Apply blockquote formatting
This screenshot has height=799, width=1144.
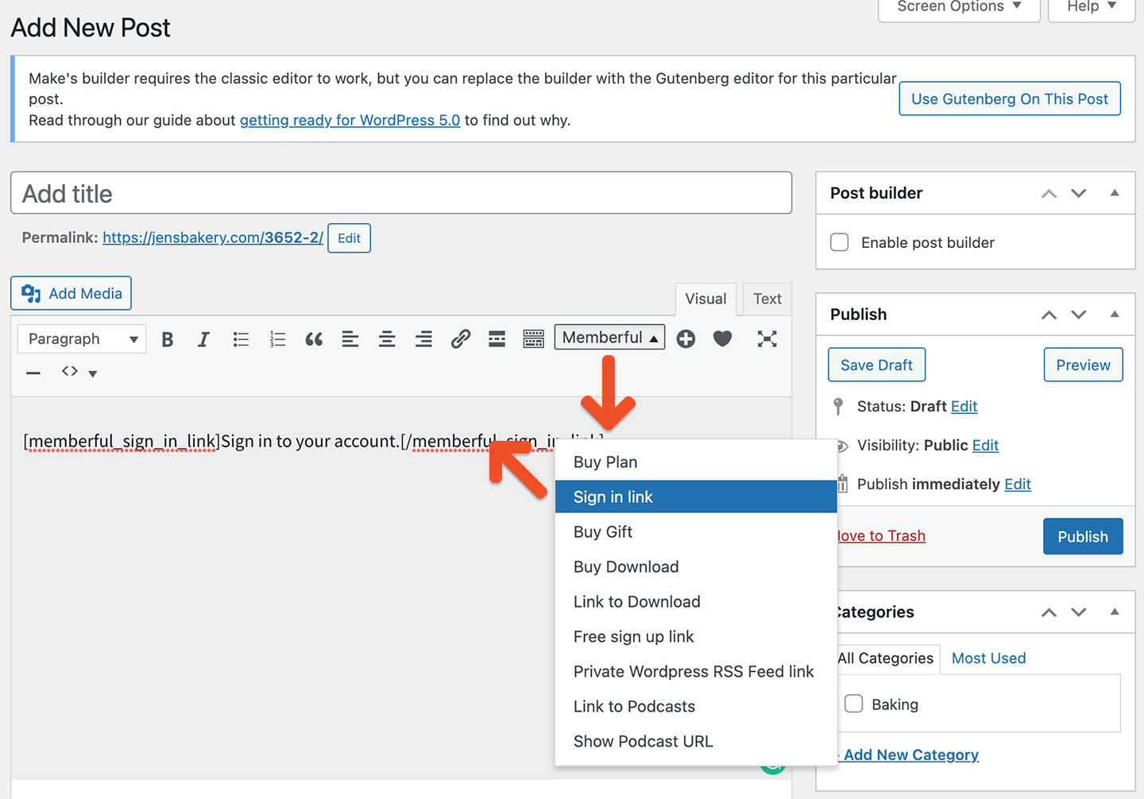pyautogui.click(x=314, y=339)
